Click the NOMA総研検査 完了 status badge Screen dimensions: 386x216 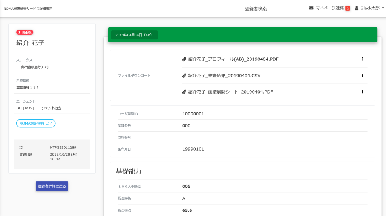point(36,123)
